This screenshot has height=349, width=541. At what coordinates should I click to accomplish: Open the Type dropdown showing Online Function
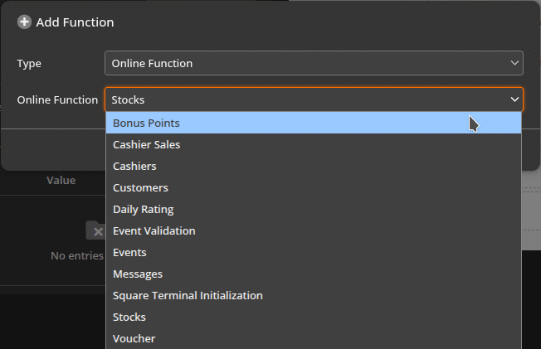point(314,63)
